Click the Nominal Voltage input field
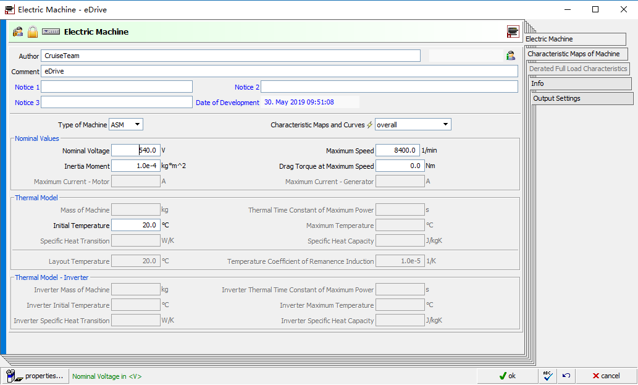 coord(136,150)
